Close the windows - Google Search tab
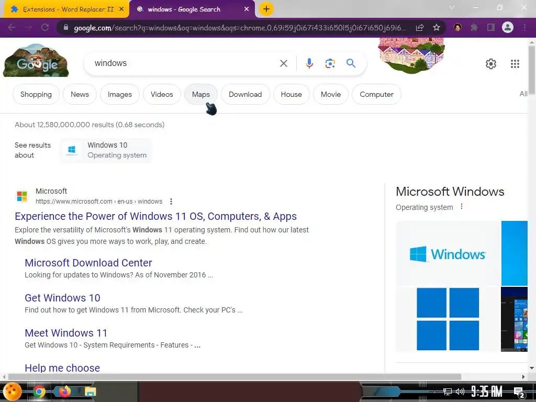The height and width of the screenshot is (402, 536). [247, 9]
